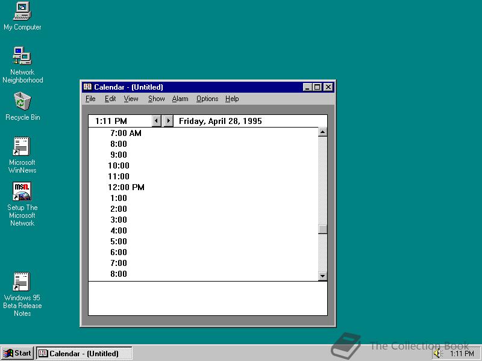Screen dimensions: 482x361
Task: Open the Alarm menu
Action: pyautogui.click(x=180, y=99)
